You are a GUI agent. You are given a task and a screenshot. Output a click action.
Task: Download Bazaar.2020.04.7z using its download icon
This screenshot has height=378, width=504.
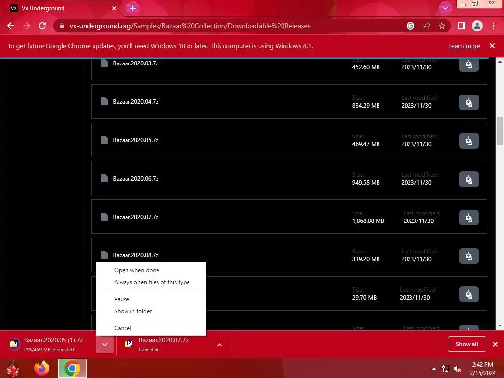[469, 102]
